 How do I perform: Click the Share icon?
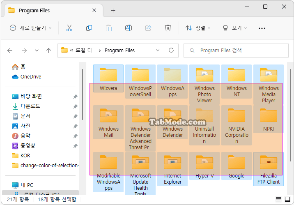pos(148,28)
